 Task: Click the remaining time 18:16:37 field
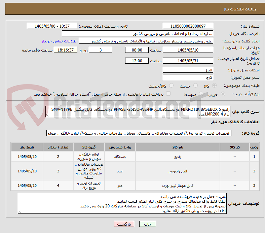(66, 50)
